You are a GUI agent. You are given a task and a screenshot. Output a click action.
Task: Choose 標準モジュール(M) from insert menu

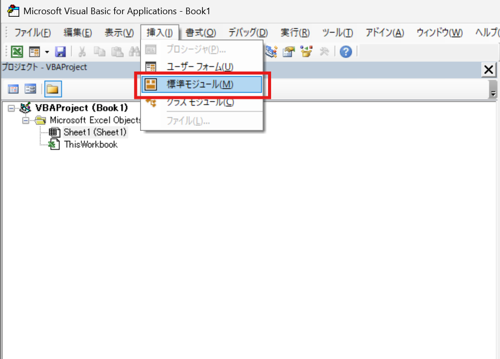(202, 84)
